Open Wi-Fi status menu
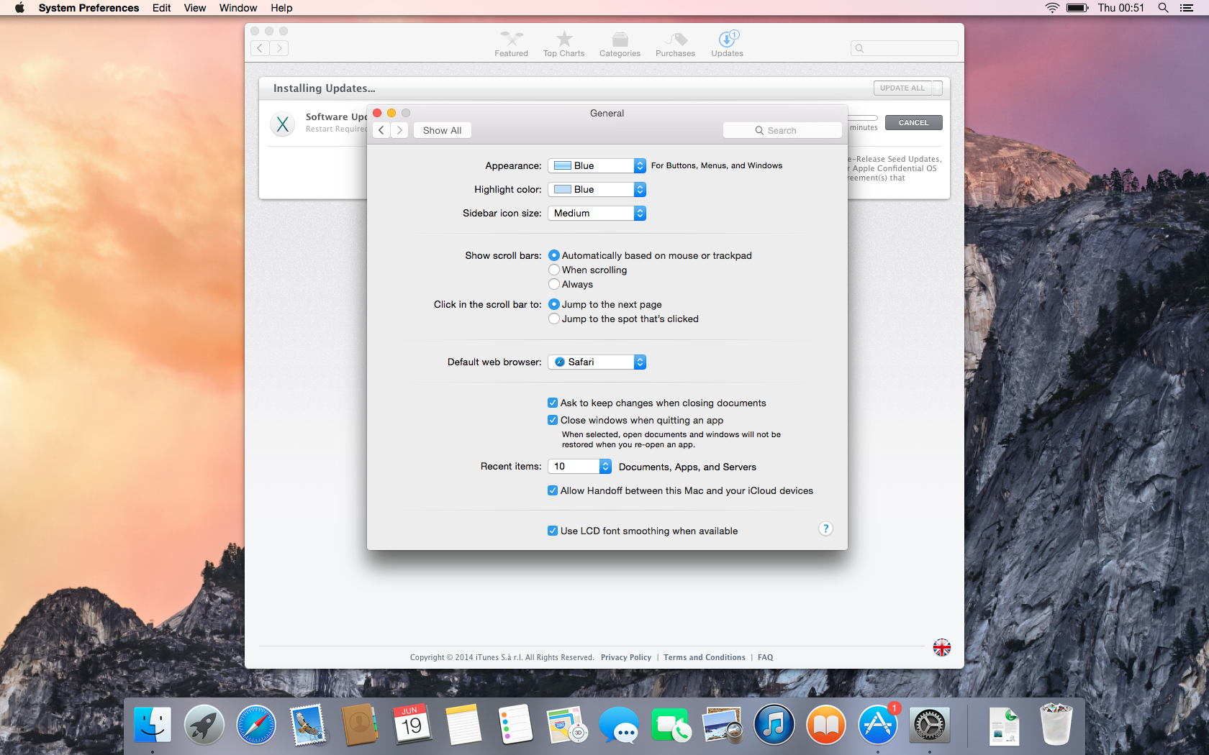 coord(1052,8)
